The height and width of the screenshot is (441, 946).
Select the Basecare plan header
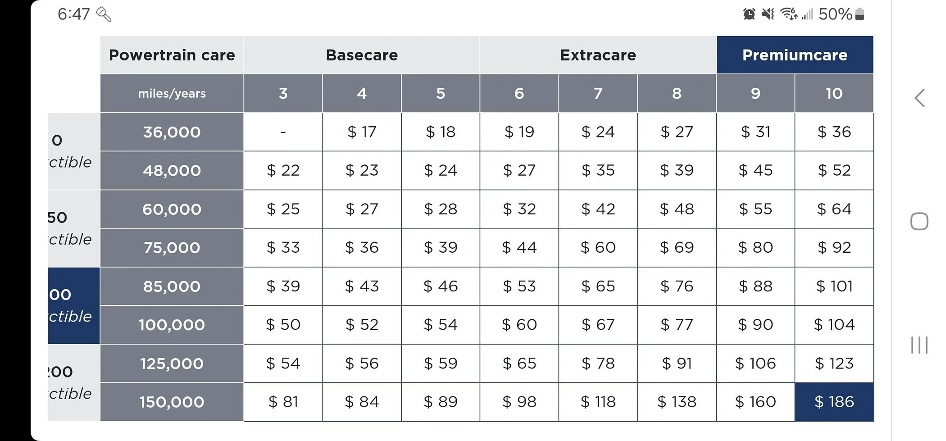[x=362, y=55]
